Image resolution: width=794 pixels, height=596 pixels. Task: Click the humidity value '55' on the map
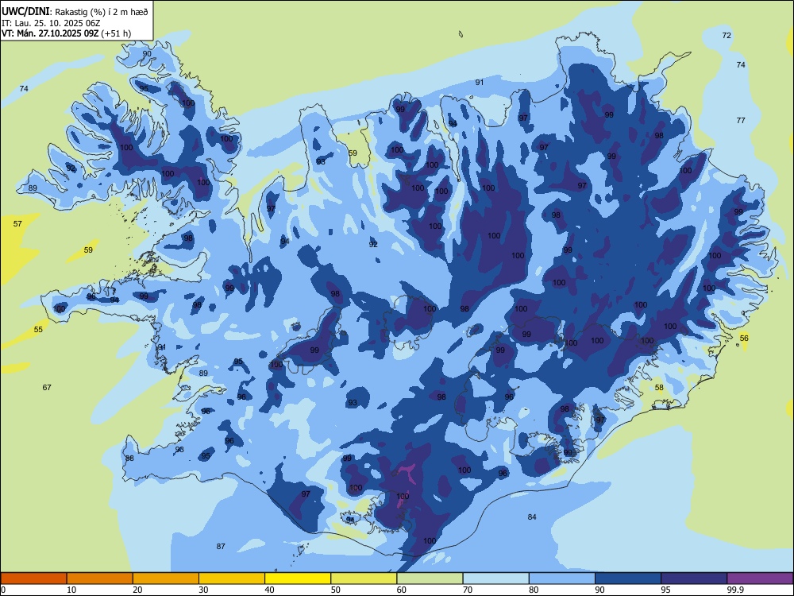(x=38, y=330)
